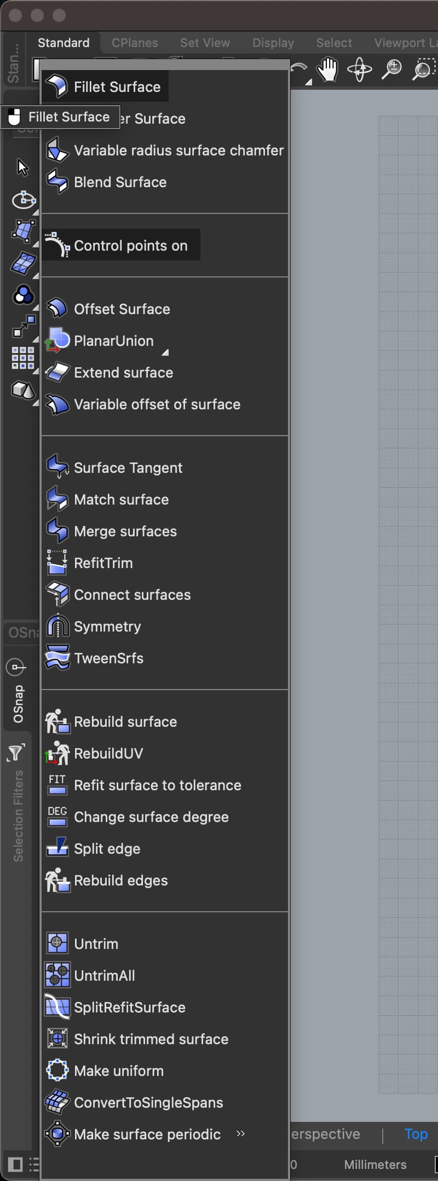Expand the PlanarUnion flyout triangle
This screenshot has width=438, height=1181.
(165, 353)
